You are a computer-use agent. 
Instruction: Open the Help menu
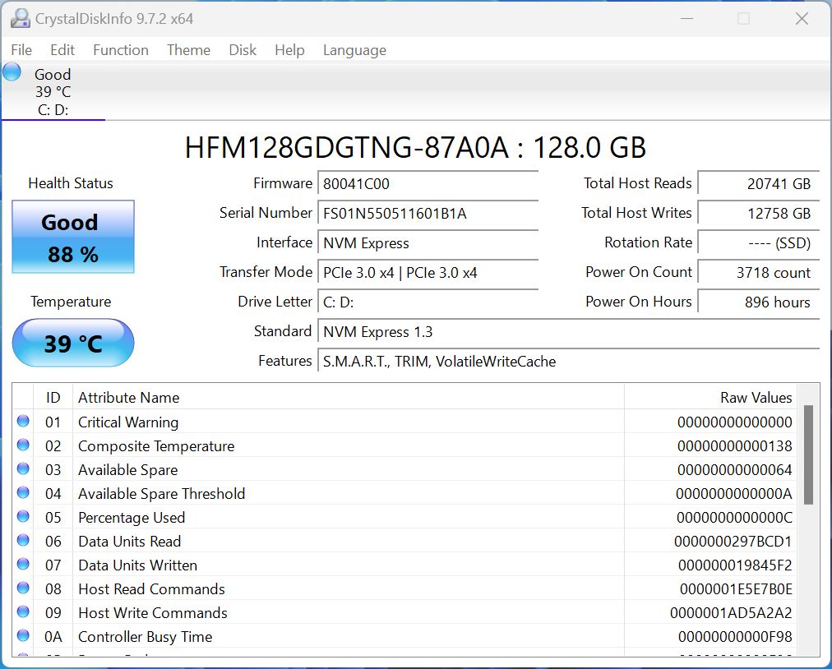(289, 50)
